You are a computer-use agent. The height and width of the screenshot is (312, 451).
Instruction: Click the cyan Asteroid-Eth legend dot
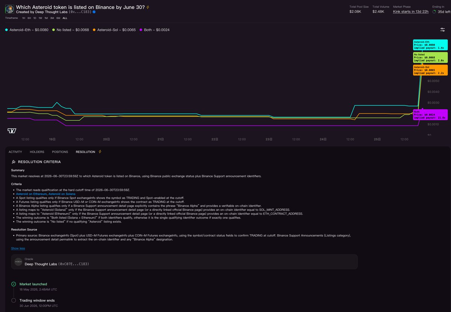(x=6, y=30)
